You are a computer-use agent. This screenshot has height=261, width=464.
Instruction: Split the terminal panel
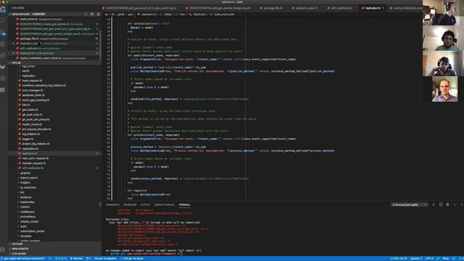[441, 204]
